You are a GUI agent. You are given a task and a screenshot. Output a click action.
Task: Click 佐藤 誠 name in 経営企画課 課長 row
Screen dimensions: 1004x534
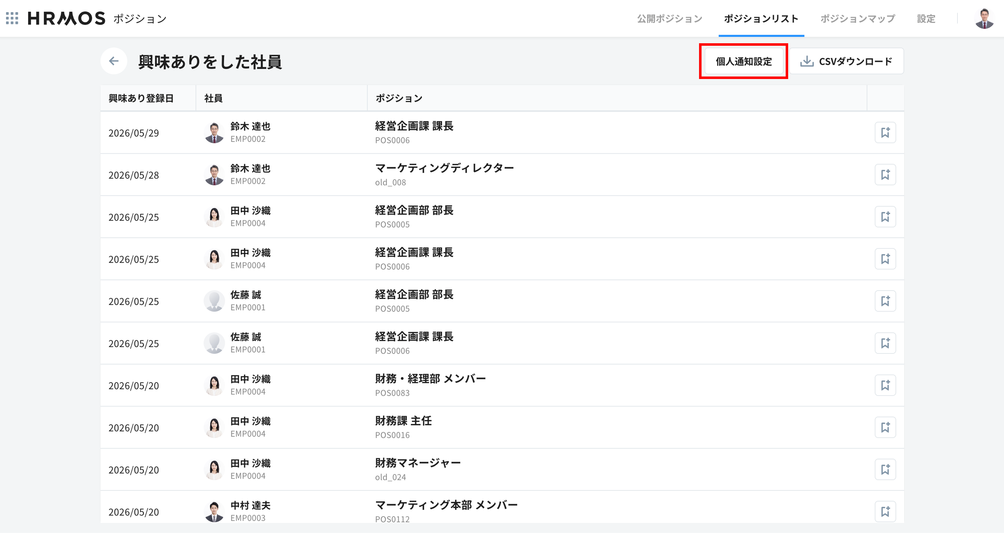pyautogui.click(x=246, y=337)
